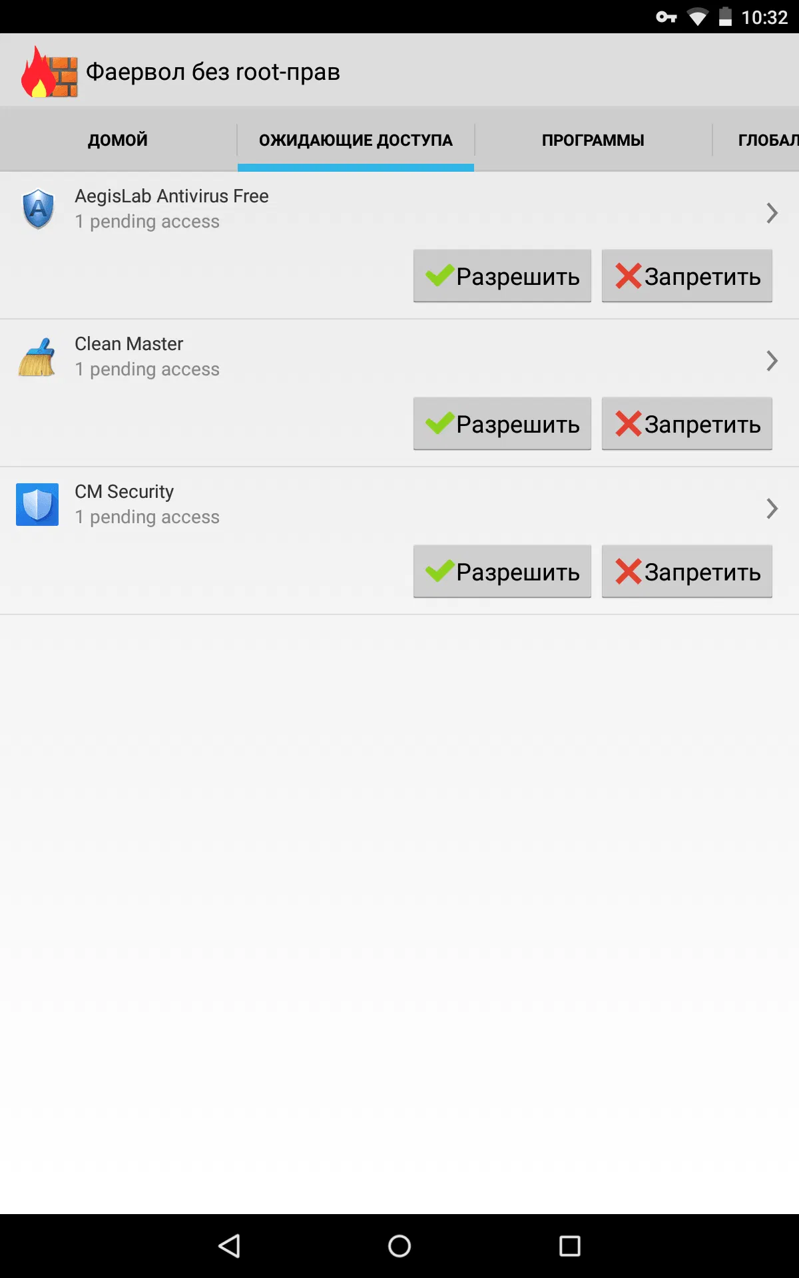This screenshot has width=799, height=1278.
Task: Tap the AegisLab Antivirus shield icon
Action: click(x=38, y=209)
